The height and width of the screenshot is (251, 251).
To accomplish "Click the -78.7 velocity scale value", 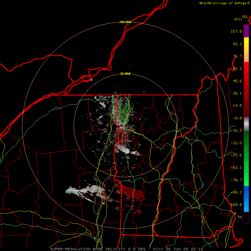I will point(236,180).
